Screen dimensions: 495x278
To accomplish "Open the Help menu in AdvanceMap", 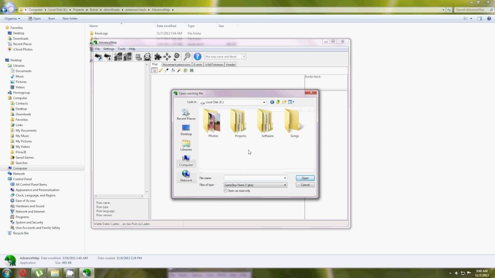I will tap(132, 49).
